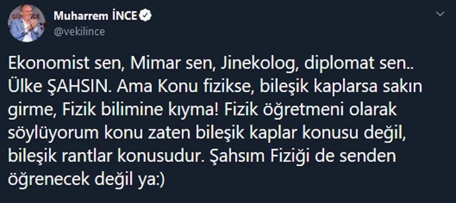Open the Muharrem İNCE display name link

95,17
